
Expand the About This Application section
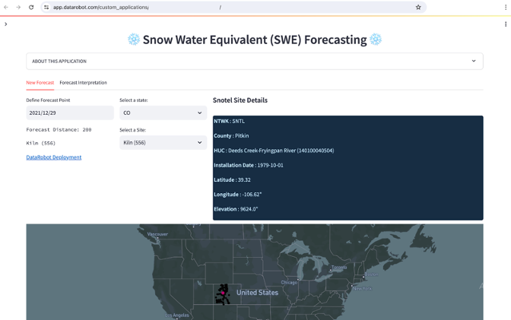255,62
